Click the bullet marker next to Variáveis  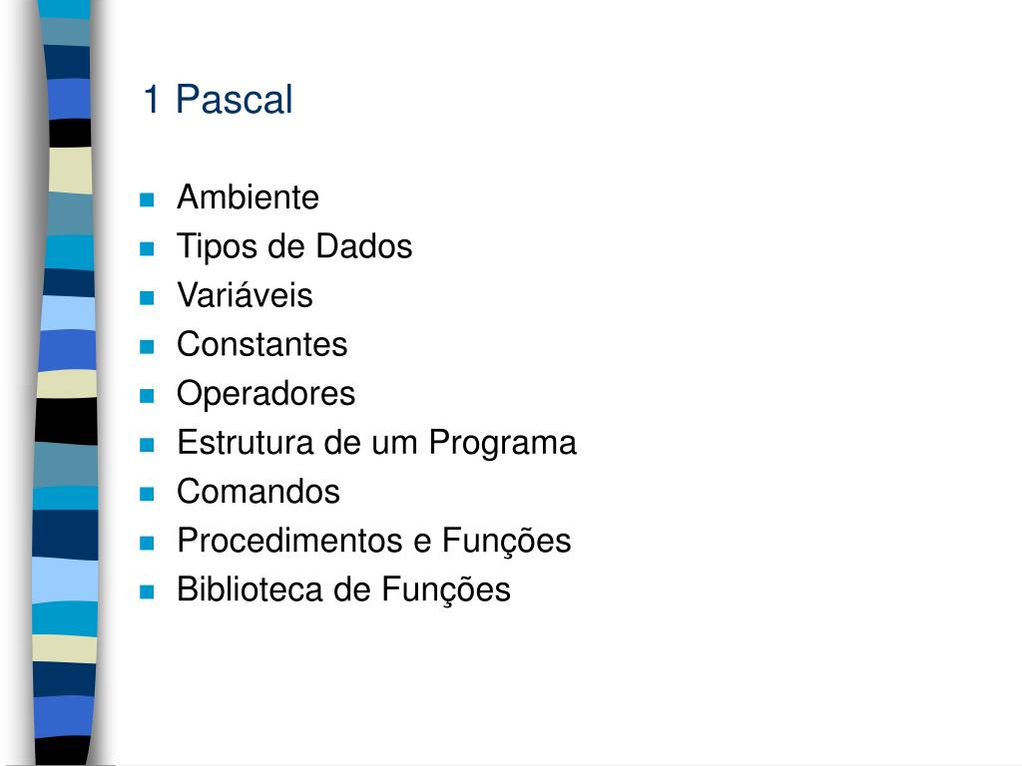pyautogui.click(x=147, y=297)
